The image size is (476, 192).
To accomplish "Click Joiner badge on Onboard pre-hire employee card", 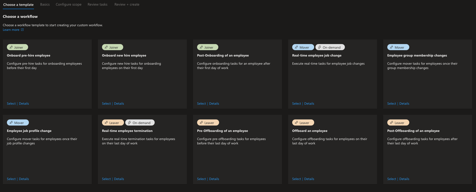I will pos(17,47).
